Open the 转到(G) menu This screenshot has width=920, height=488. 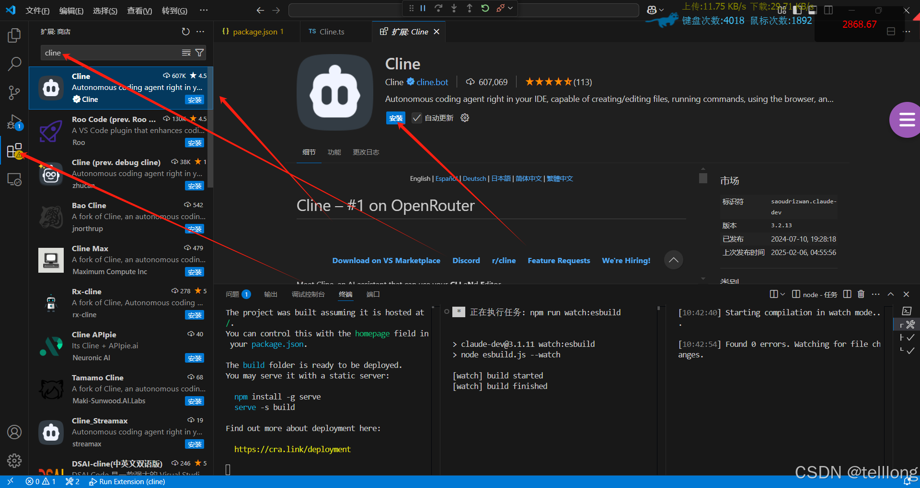pos(174,11)
